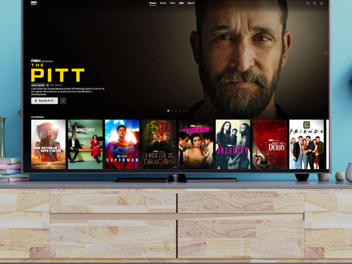Image resolution: width=352 pixels, height=264 pixels.
Task: Play The Pitt with Guarda S1 E1
Action: (44, 101)
